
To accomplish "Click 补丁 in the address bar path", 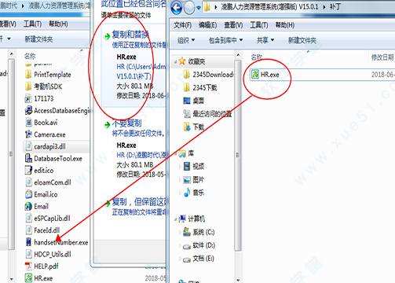I will (x=335, y=7).
